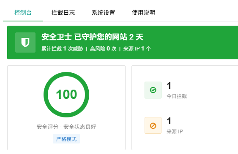238x154 pixels.
Task: Click the 来源 IP 1 个 banner statistic
Action: point(137,49)
